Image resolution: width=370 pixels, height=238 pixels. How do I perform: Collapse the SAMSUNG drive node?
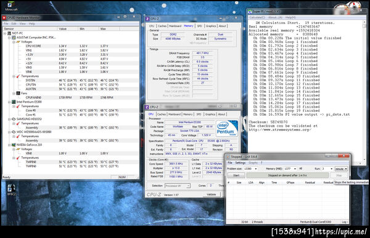(x=9, y=119)
